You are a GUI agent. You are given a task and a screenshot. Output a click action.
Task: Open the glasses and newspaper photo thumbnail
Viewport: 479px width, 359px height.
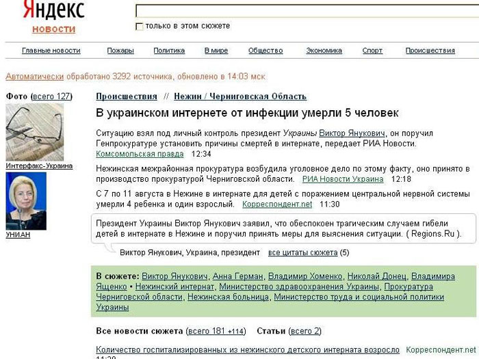pyautogui.click(x=34, y=132)
